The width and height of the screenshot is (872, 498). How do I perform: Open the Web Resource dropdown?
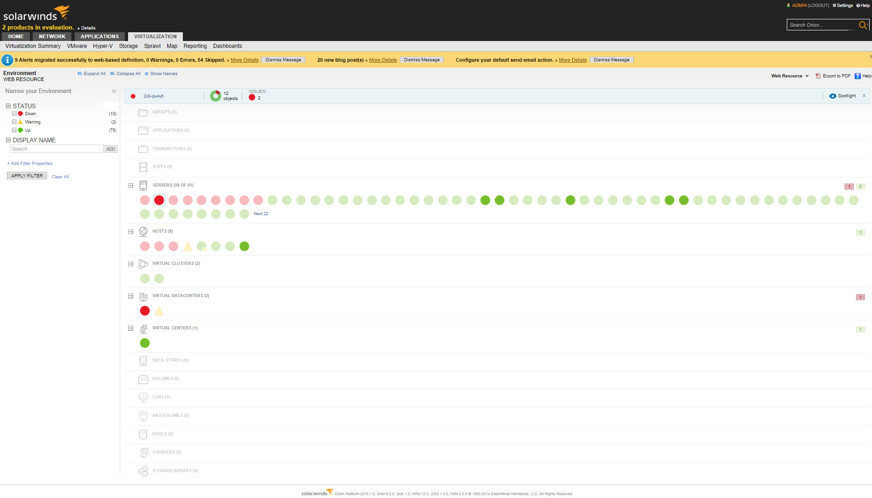click(x=790, y=76)
